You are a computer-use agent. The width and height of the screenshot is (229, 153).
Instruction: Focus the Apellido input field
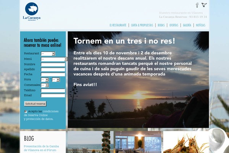pyautogui.click(x=53, y=70)
